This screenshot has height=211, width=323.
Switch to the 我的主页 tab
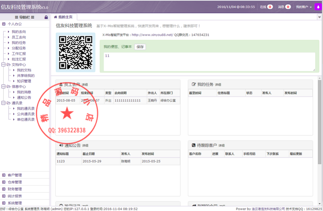pyautogui.click(x=64, y=17)
